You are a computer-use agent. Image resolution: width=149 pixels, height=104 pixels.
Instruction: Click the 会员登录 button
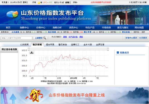click(143, 38)
